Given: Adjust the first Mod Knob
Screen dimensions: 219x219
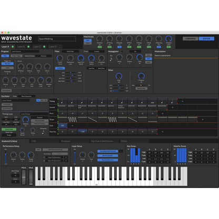Looking at the screenshot, I should 99,38.
